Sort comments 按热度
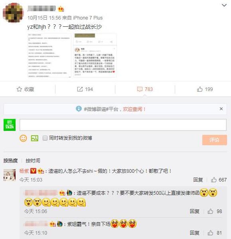This screenshot has height=239, width=231. coord(10,160)
